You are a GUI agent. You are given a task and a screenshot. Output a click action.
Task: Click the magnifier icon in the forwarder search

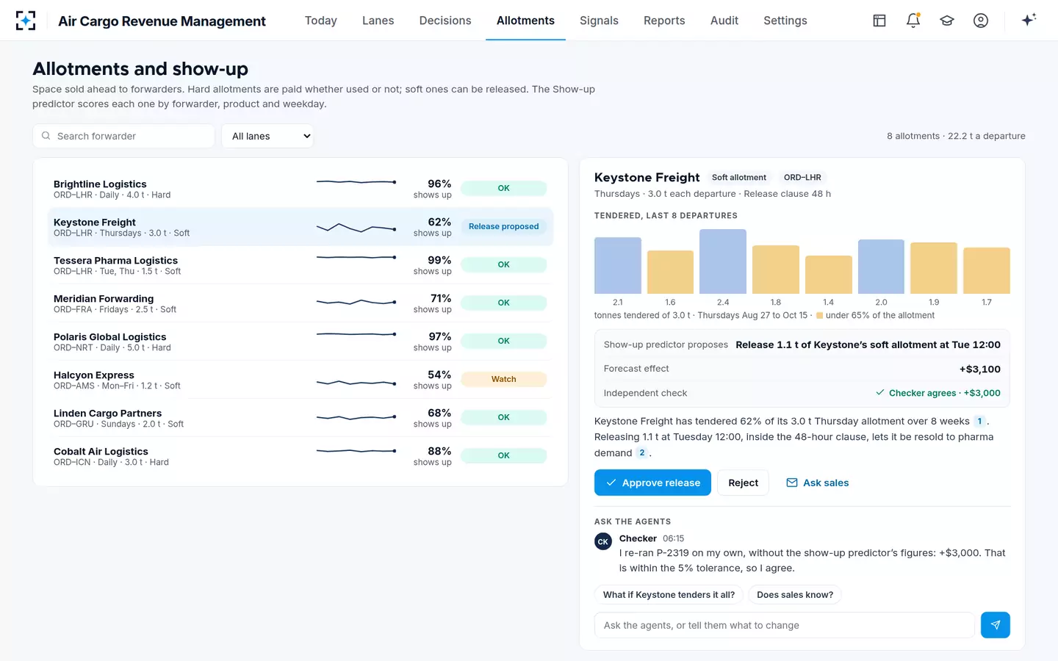pos(46,136)
